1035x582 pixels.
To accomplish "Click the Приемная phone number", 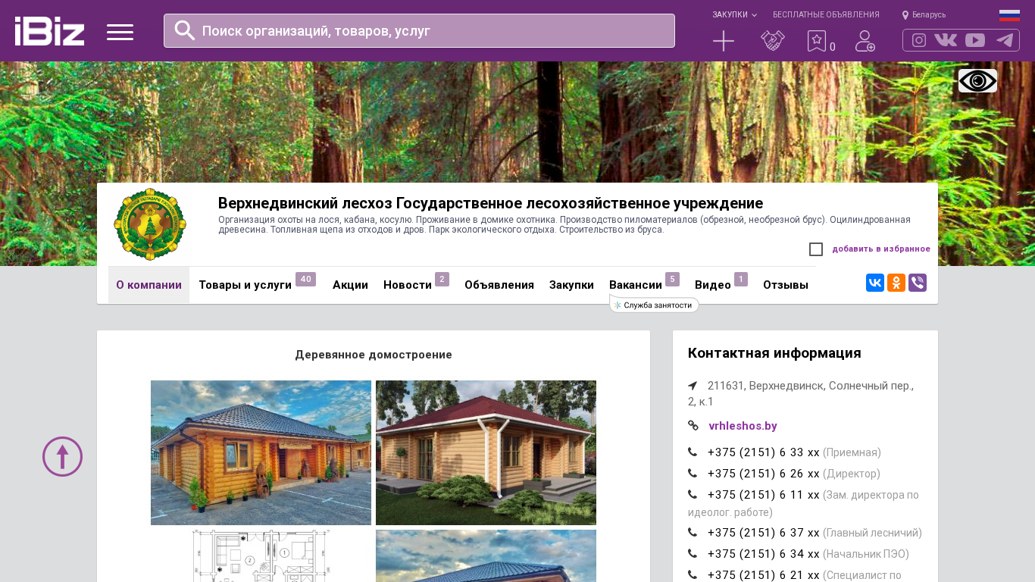I will (764, 452).
